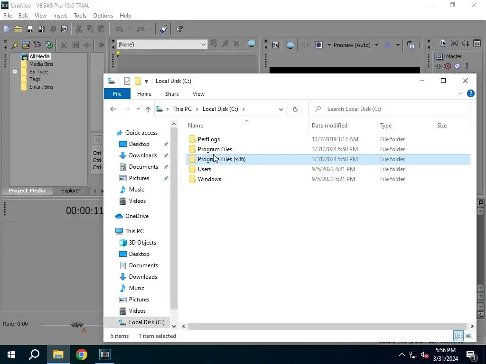This screenshot has height=364, width=486.
Task: Open Quick Access Toolbar customize dropdown
Action: [x=146, y=82]
